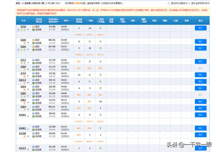Screen dimensions: 216x152
Task: Click the pass-through station icon beside 武汉 in G72 row
Action: (x=33, y=60)
